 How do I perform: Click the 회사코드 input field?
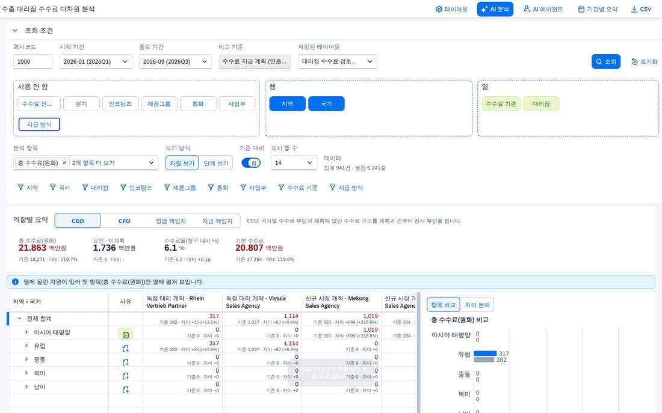tap(33, 61)
